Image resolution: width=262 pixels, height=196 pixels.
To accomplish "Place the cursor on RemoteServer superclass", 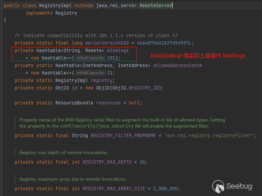I will (x=156, y=6).
